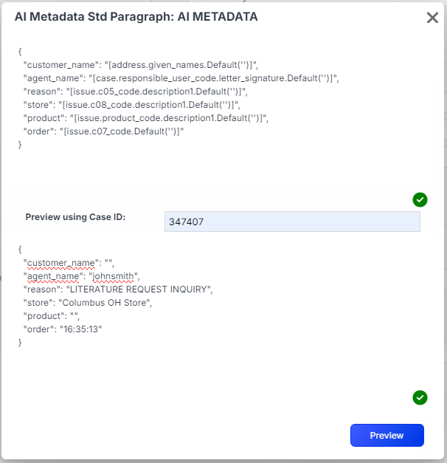Click the 'johnsmith' agent_name value in preview
The width and height of the screenshot is (447, 463).
coord(114,276)
